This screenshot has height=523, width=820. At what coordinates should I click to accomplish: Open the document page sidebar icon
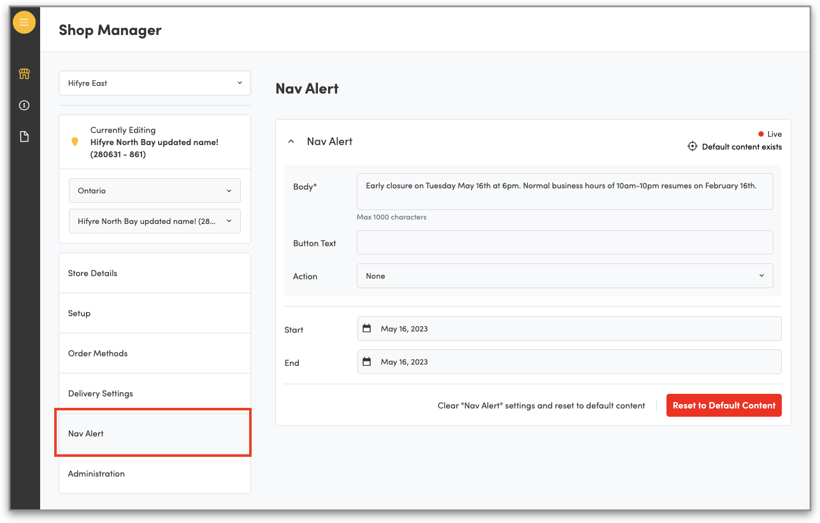pyautogui.click(x=24, y=137)
